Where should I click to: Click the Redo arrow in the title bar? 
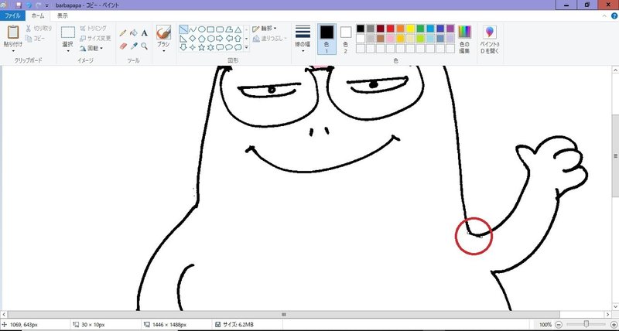pos(38,5)
